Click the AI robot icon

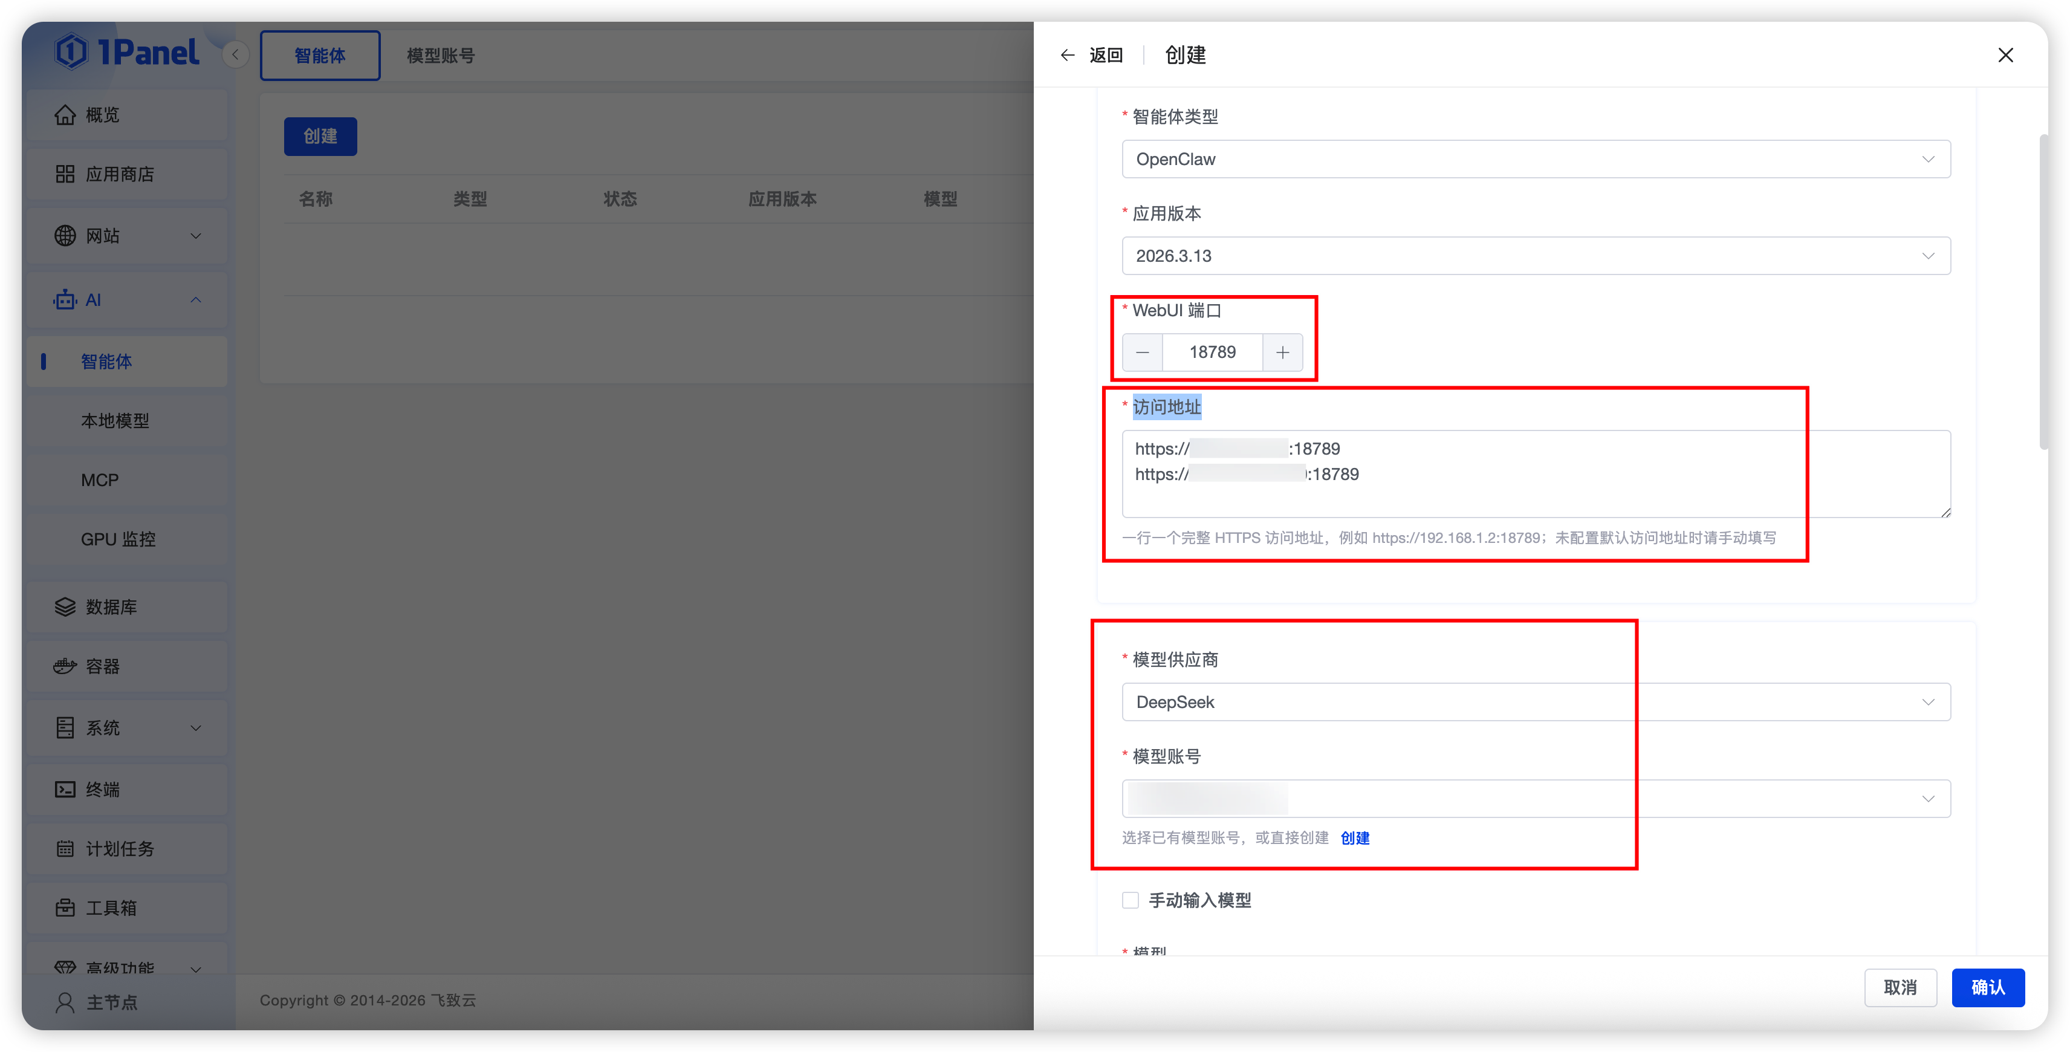[x=65, y=299]
